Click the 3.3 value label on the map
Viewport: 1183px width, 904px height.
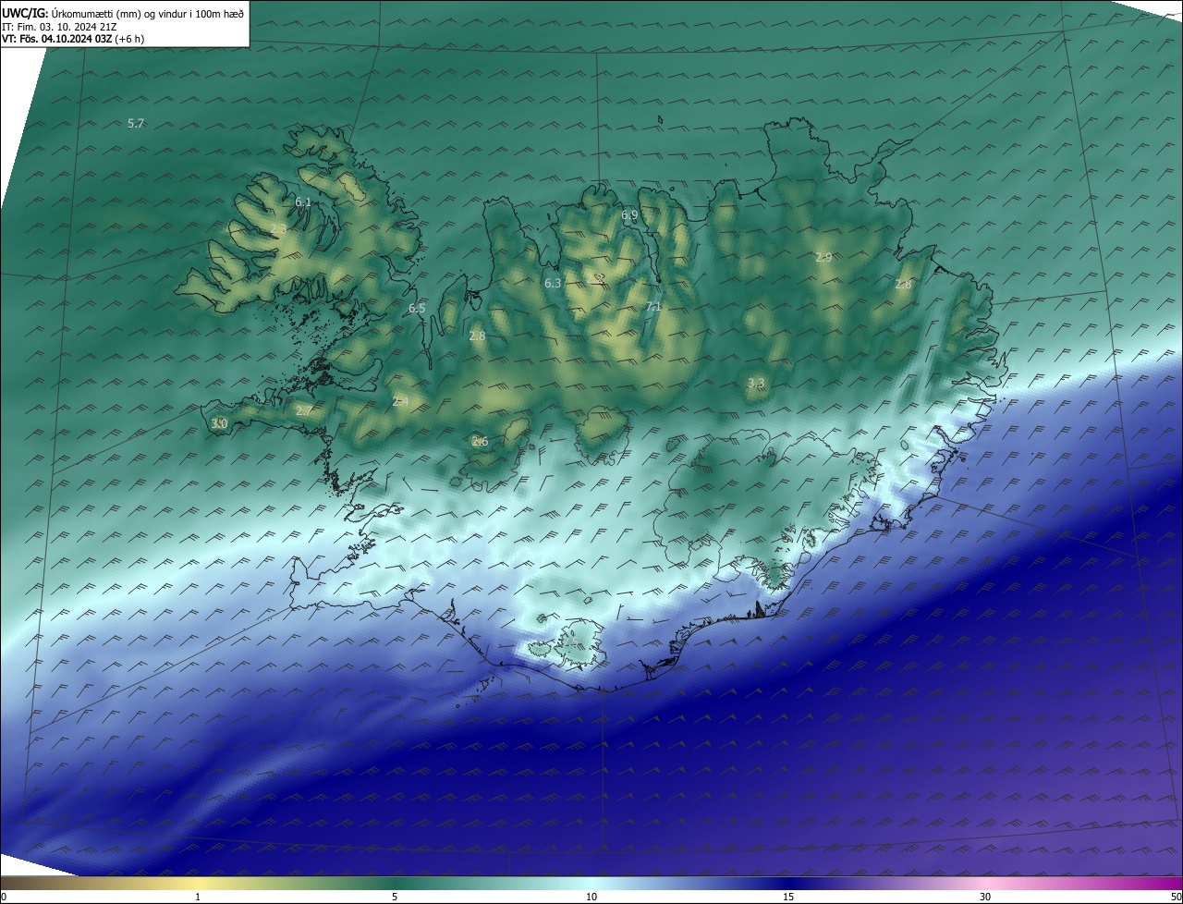pos(756,383)
